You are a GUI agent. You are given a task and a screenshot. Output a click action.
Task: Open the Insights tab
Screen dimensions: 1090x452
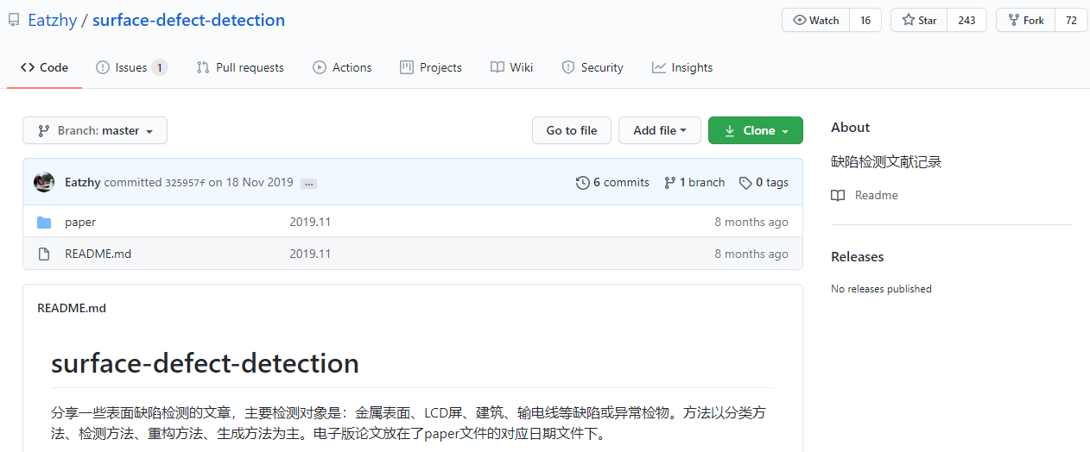[x=682, y=67]
